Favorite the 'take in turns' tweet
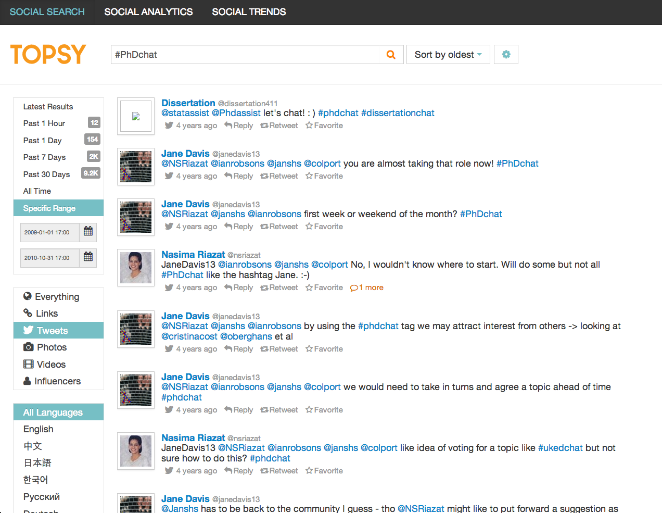 coord(324,410)
